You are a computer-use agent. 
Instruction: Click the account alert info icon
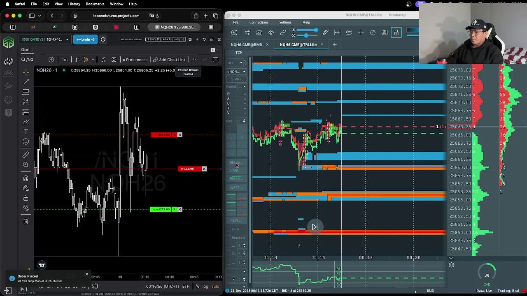coord(103,39)
